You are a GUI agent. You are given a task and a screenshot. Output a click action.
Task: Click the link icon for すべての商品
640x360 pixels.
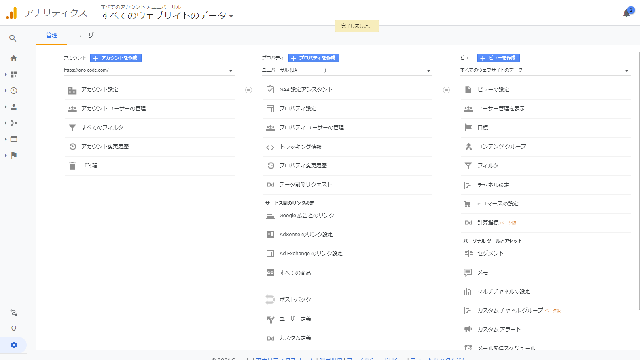270,273
